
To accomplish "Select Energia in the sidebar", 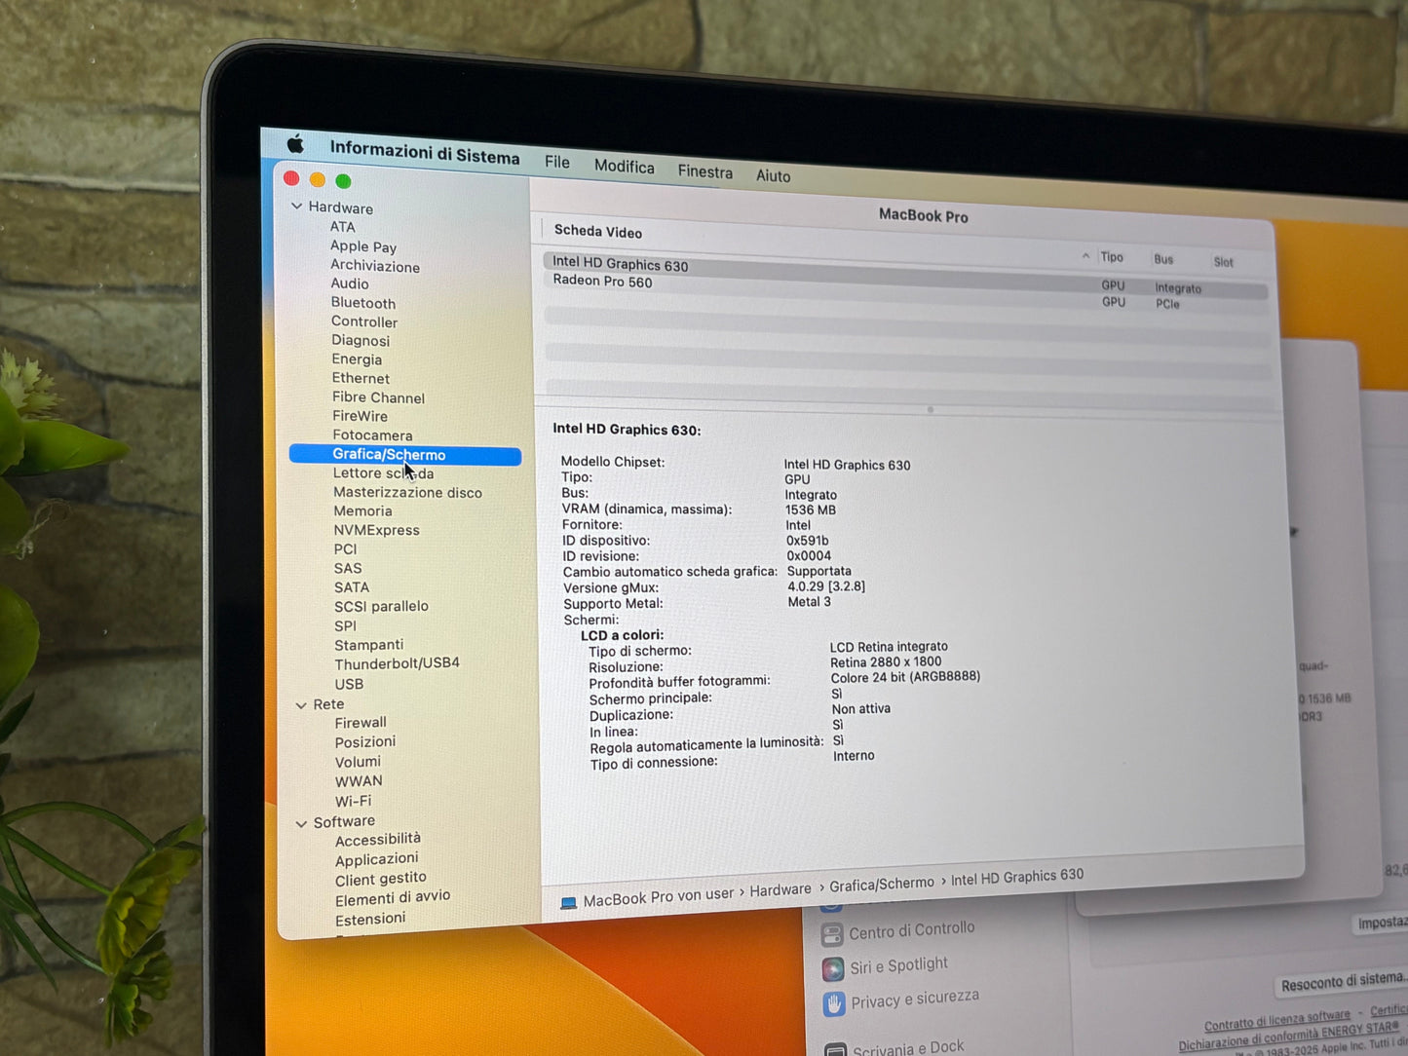I will click(357, 358).
